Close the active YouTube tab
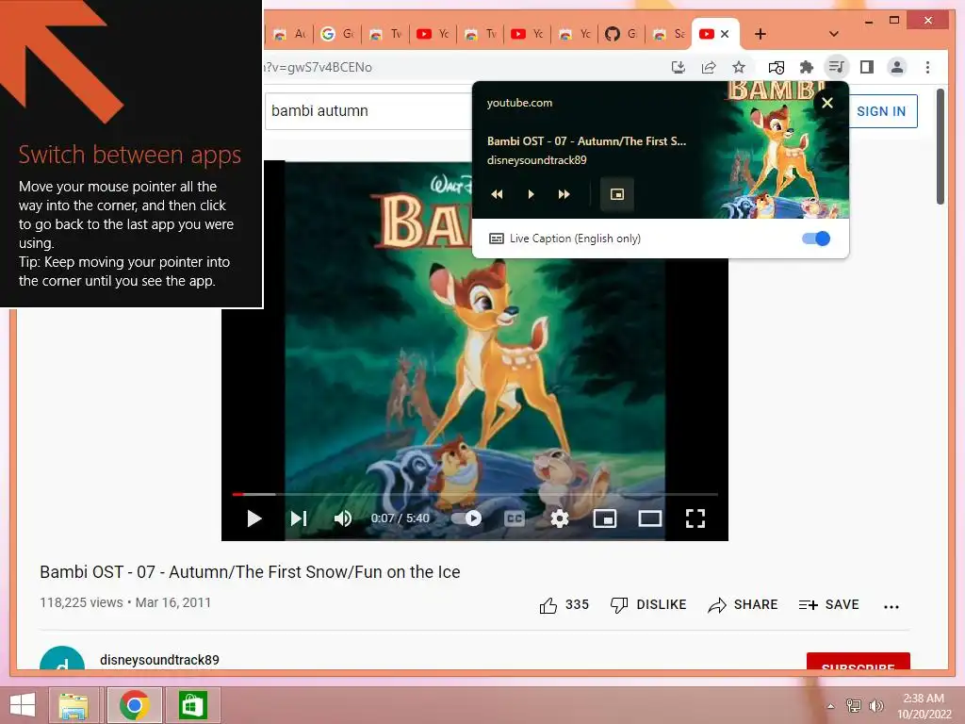Image resolution: width=965 pixels, height=724 pixels. [725, 34]
